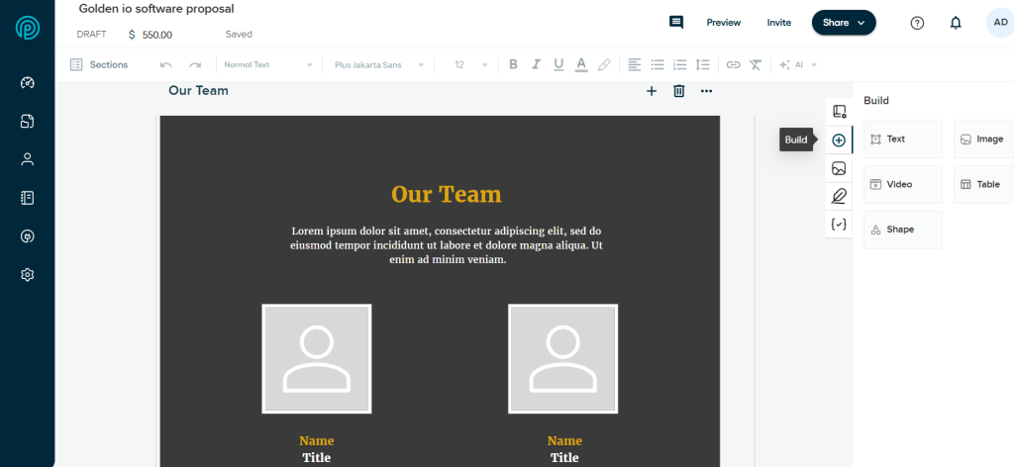Open the help question mark icon
This screenshot has width=1014, height=467.
[x=917, y=23]
